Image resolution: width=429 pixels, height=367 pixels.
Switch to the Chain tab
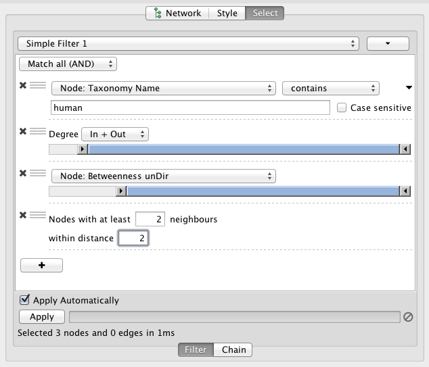(233, 349)
